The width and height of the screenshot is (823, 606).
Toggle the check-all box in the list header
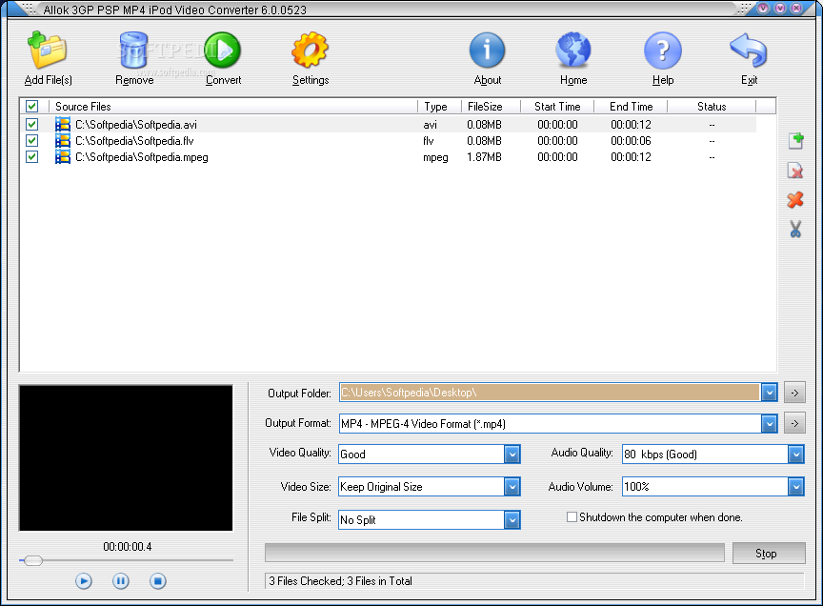31,106
